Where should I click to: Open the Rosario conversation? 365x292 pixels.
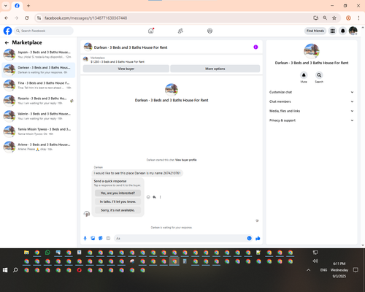[x=39, y=101]
